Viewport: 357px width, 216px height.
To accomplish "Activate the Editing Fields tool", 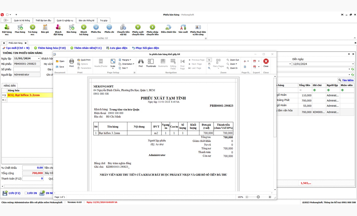I will [173, 63].
